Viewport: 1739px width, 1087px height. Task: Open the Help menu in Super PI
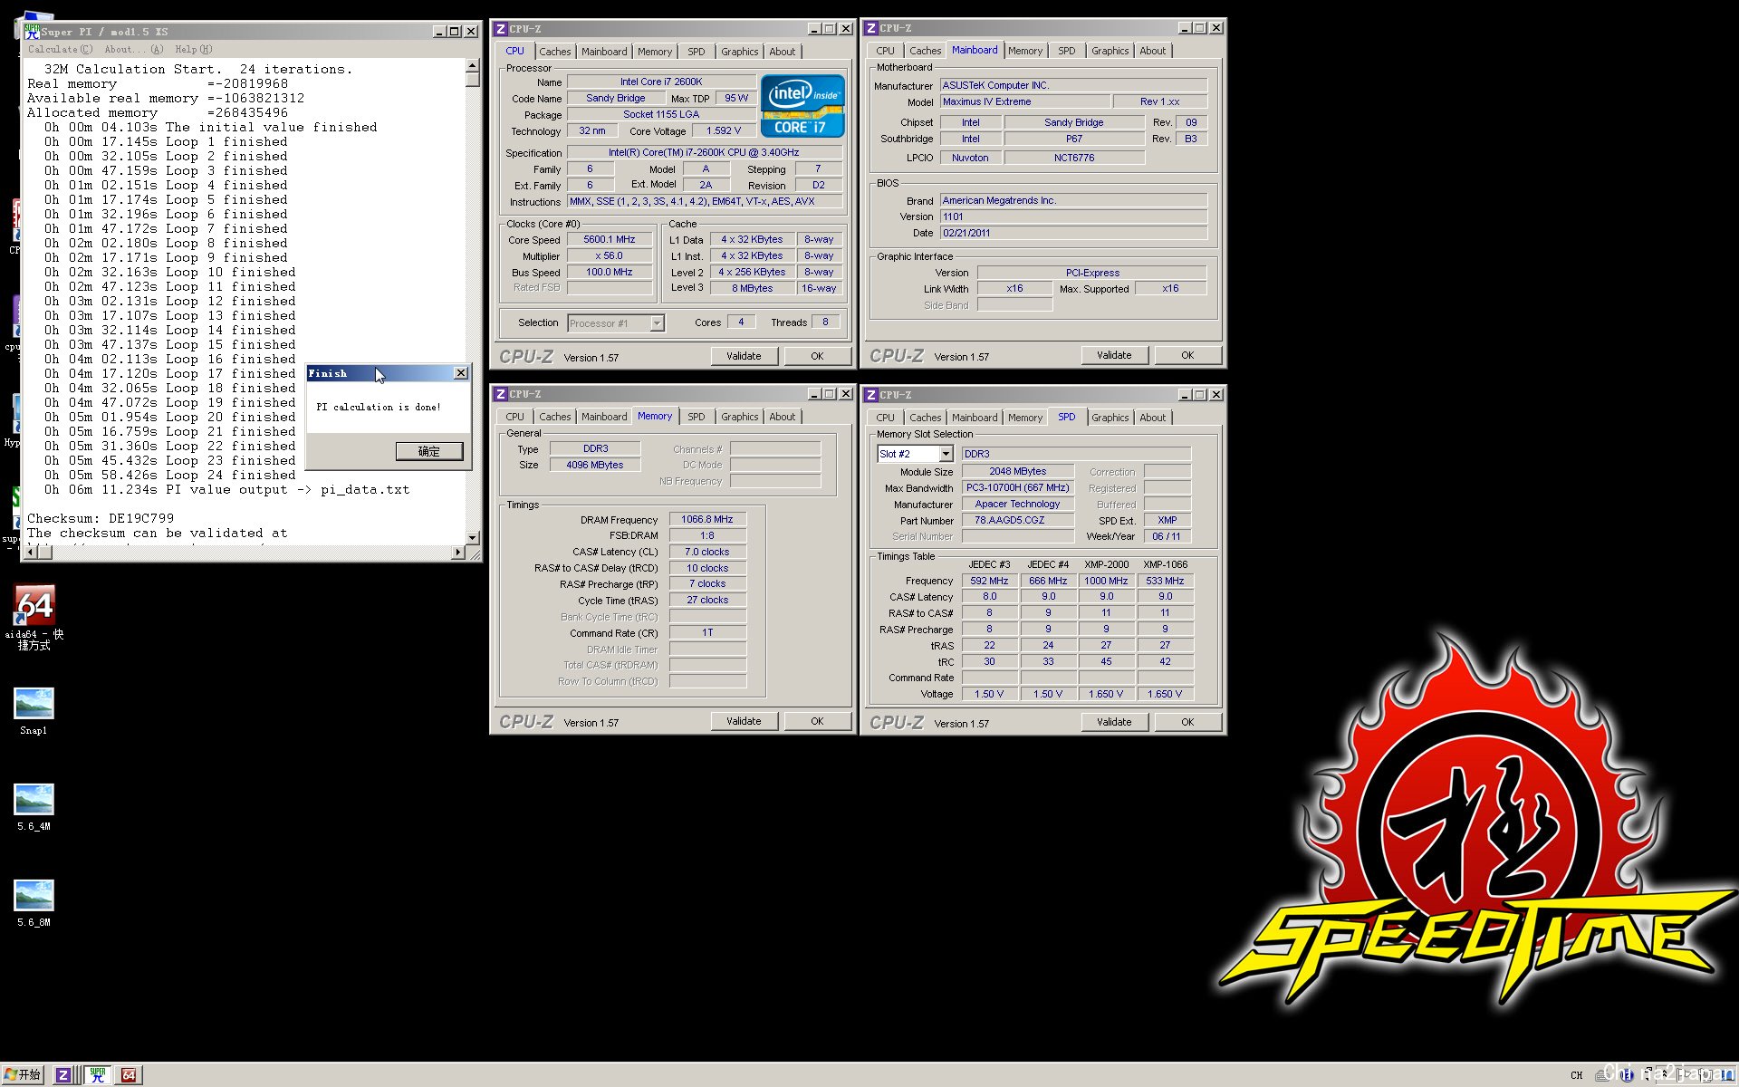click(x=193, y=49)
